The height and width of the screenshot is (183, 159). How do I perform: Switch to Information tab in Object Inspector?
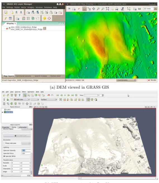[x=23, y=127]
